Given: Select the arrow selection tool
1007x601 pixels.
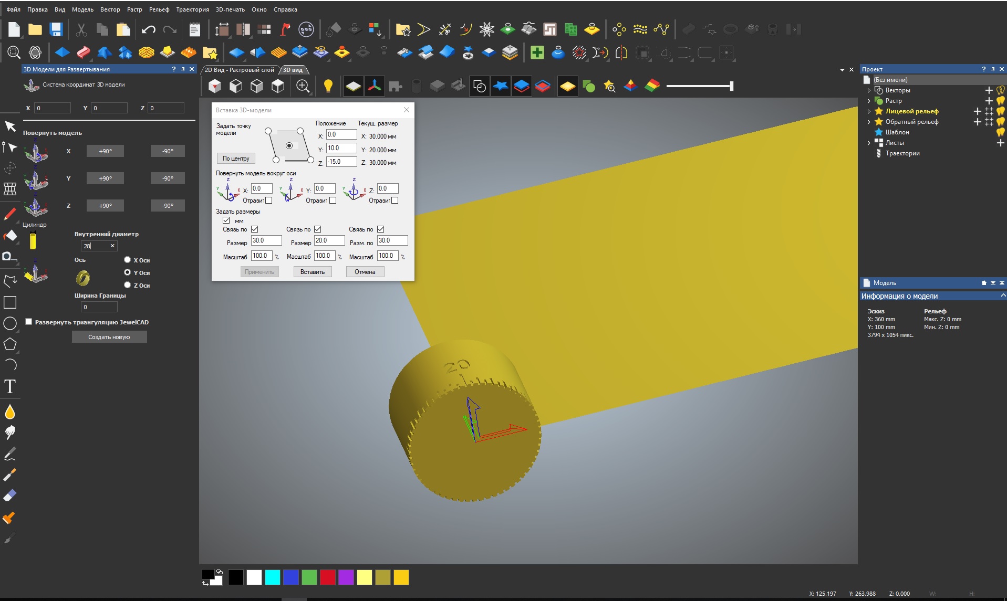Looking at the screenshot, I should [x=10, y=126].
